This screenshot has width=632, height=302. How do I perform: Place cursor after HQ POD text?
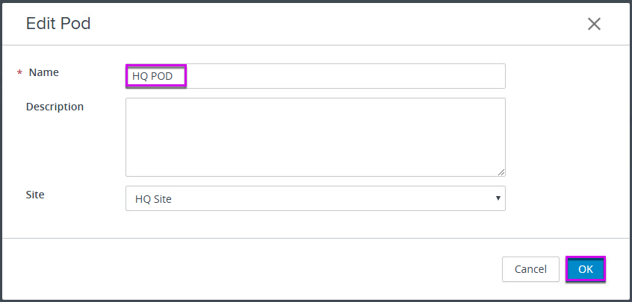(174, 76)
